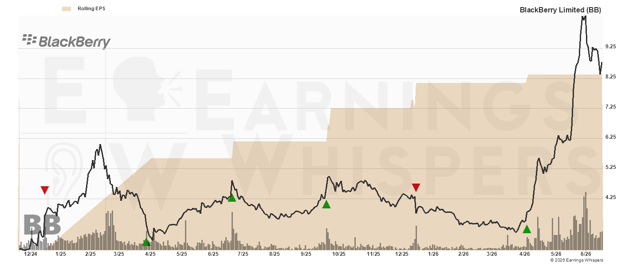
Task: Click the 10/25 date axis label
Action: pos(338,254)
